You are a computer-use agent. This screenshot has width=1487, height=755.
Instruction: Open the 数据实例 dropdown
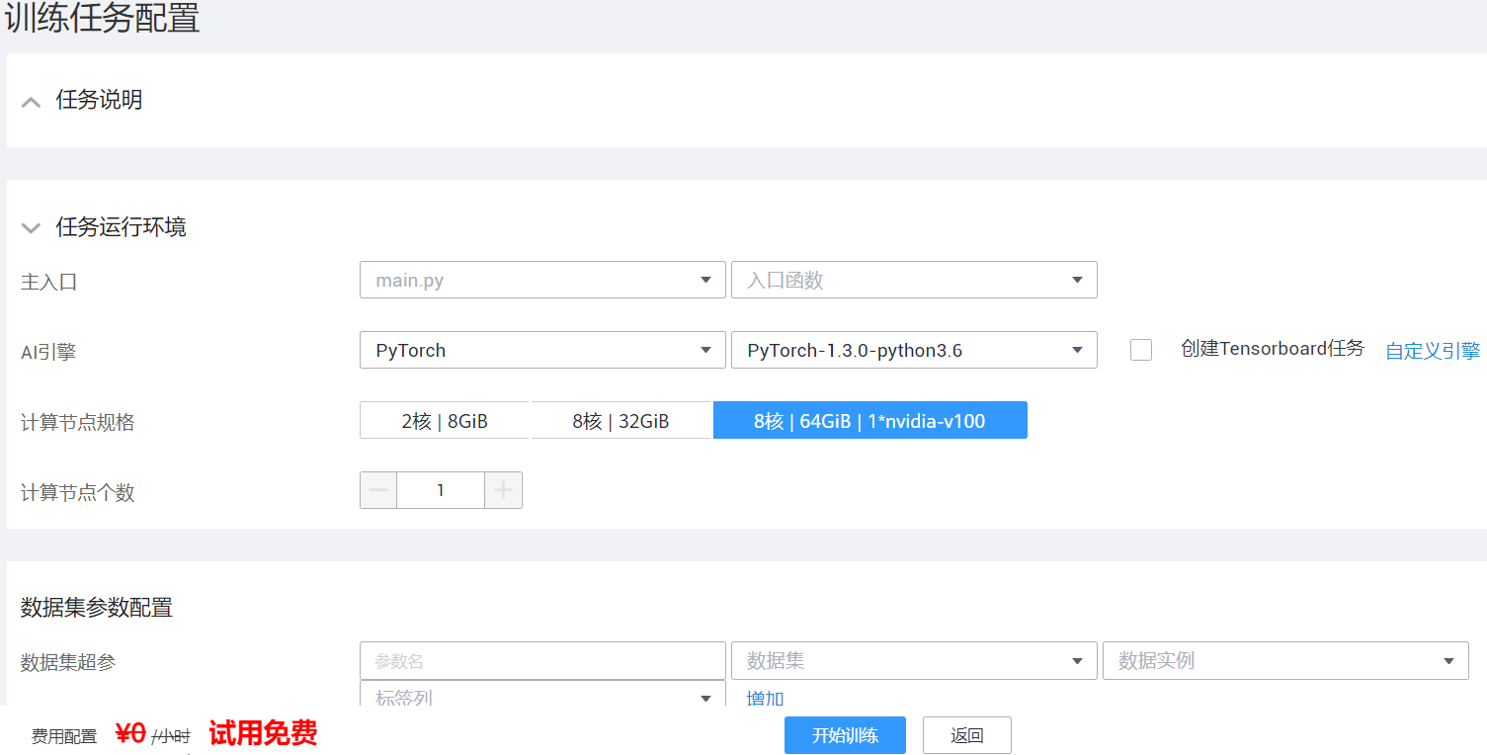click(x=1285, y=661)
